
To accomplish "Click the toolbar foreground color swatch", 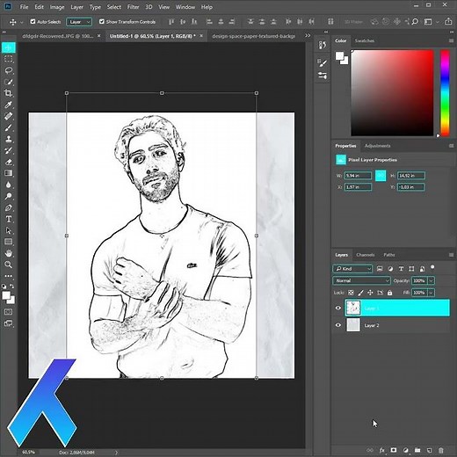I will [x=6, y=295].
